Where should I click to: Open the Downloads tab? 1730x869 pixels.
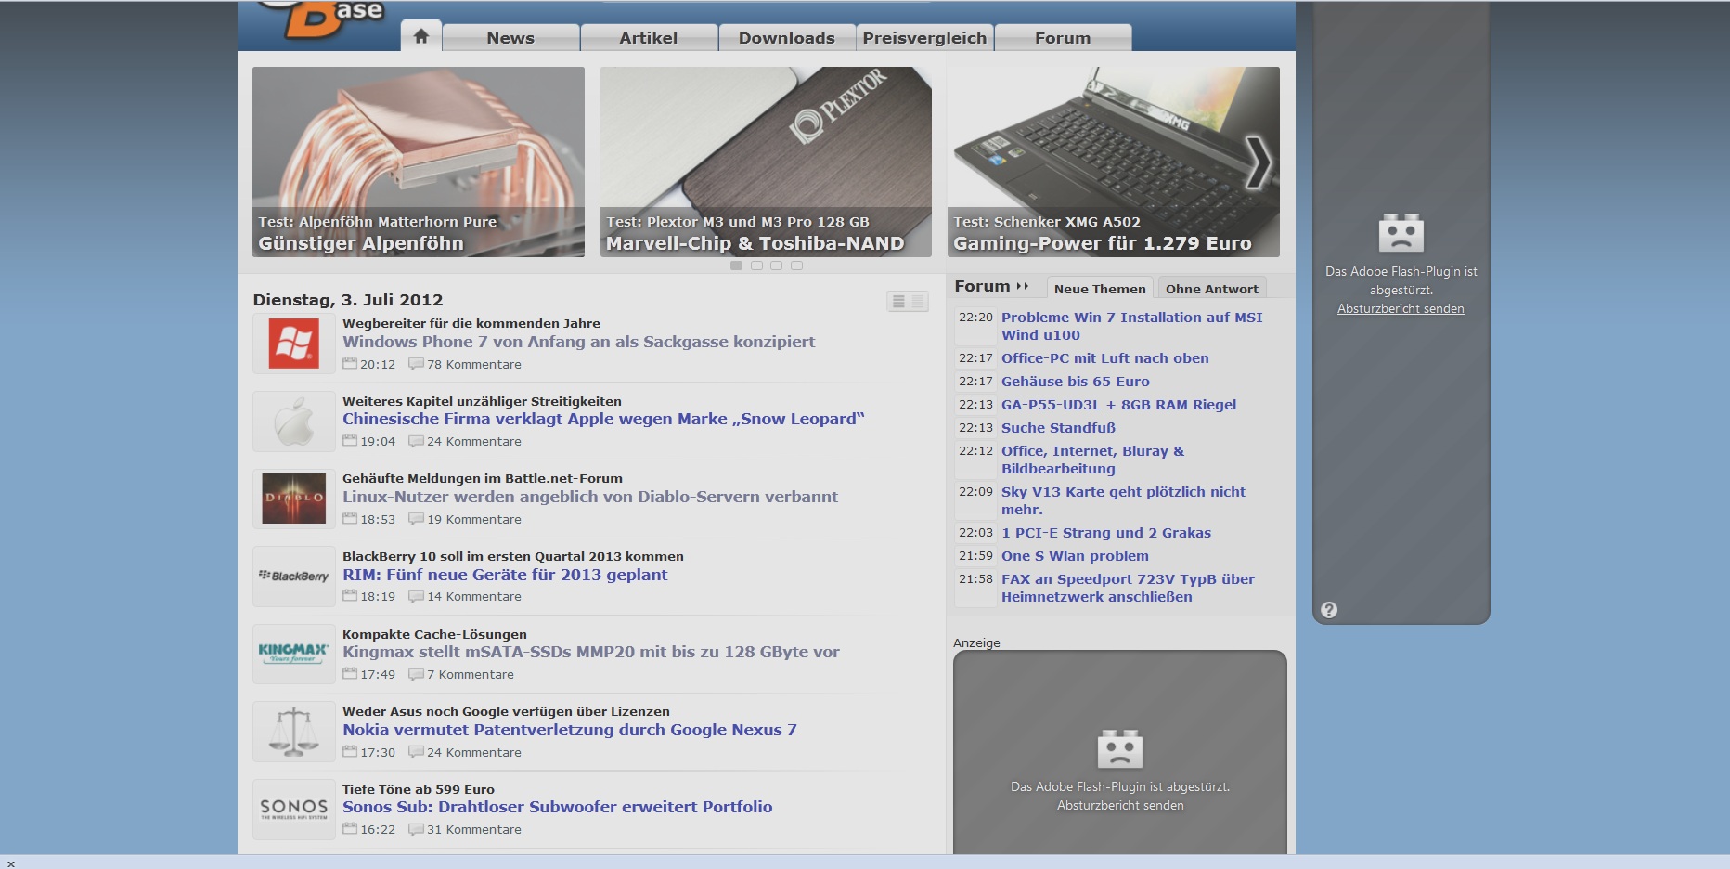pyautogui.click(x=787, y=38)
